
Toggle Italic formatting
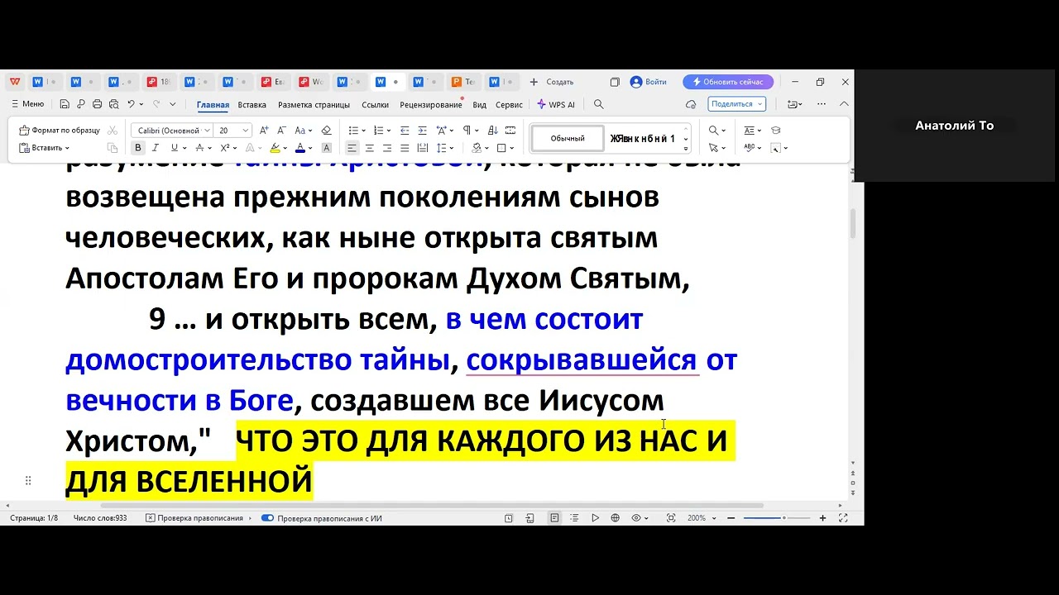pos(156,148)
